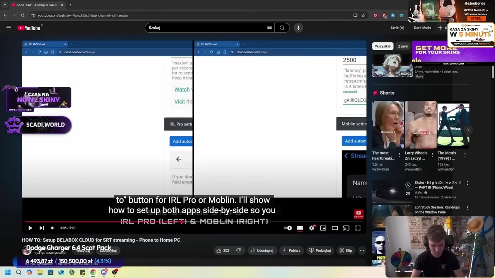Image resolution: width=495 pixels, height=278 pixels.
Task: Switch to miniplayer mode
Action: pyautogui.click(x=323, y=228)
